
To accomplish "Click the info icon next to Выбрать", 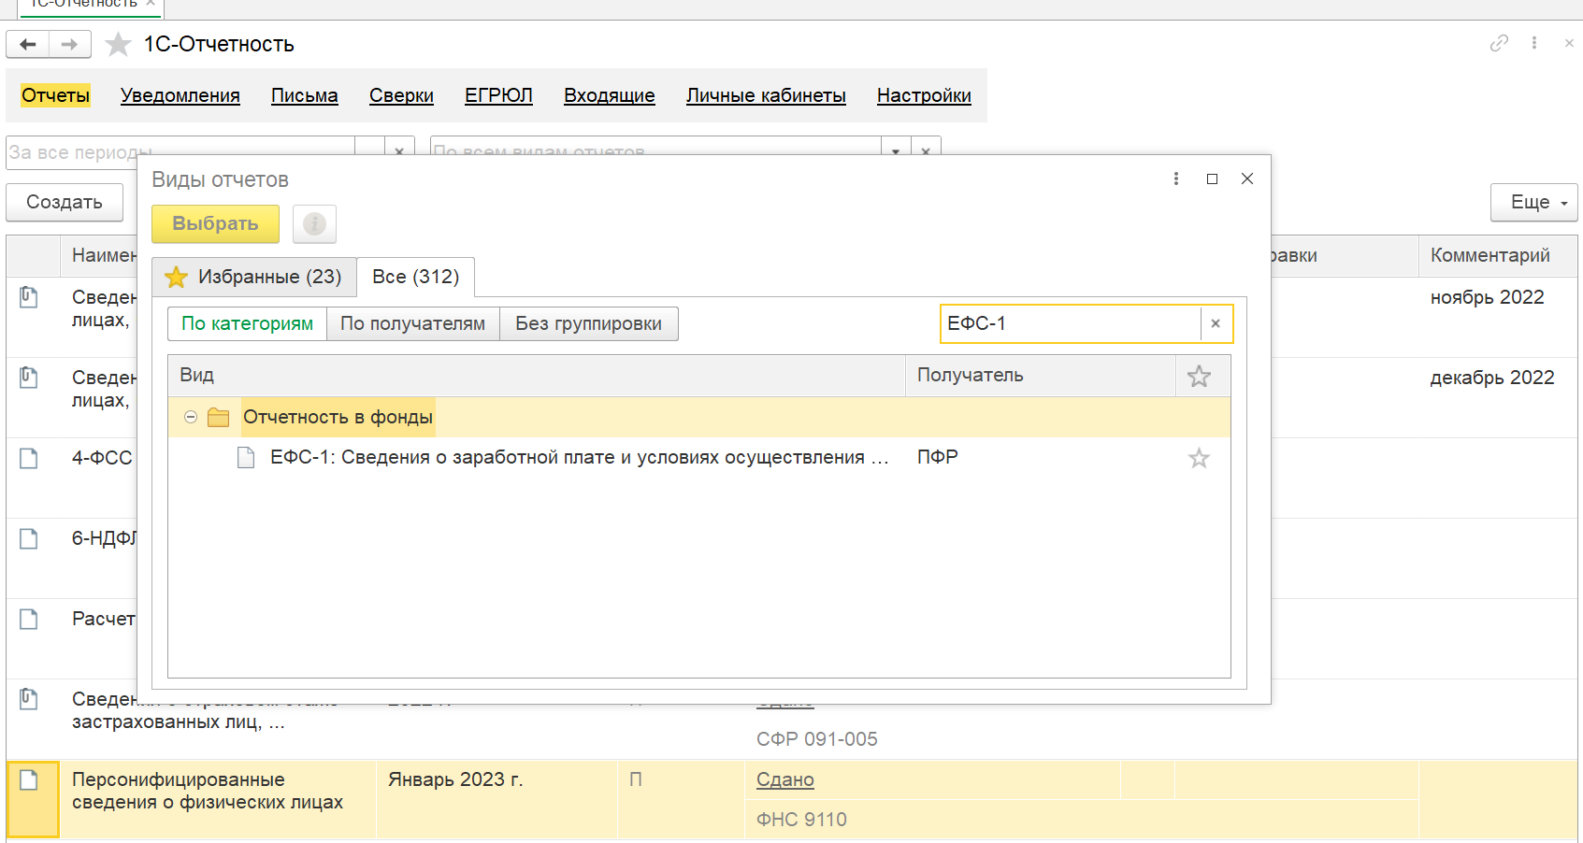I will [x=314, y=224].
